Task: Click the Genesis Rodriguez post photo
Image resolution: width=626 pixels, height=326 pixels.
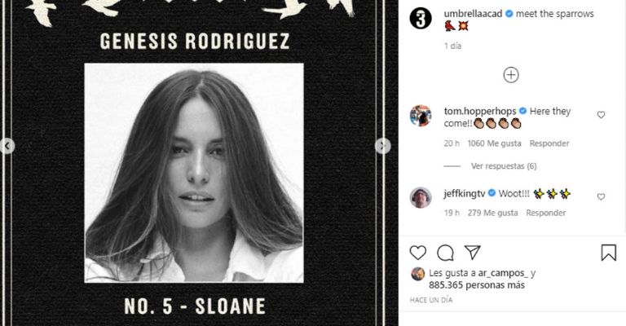Action: coord(194,173)
